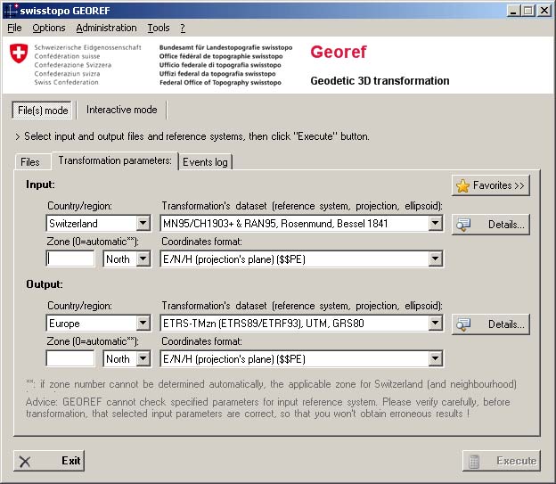Switch to File(s) mode
The image size is (556, 484).
[x=42, y=110]
